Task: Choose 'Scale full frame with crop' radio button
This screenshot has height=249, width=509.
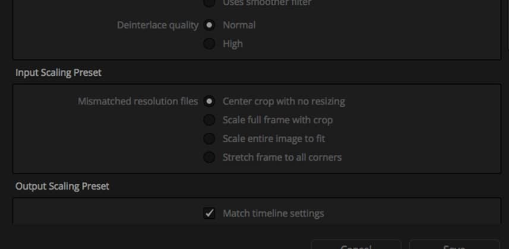Action: pyautogui.click(x=209, y=120)
